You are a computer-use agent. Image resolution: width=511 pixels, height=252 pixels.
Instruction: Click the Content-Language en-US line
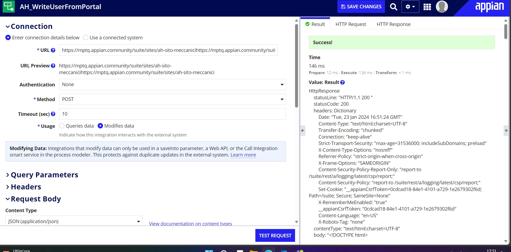click(348, 216)
